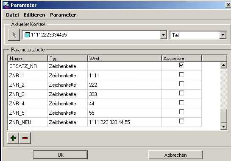Check Ausweisen for ZNR_2
231x161 pixels.
(x=181, y=84)
